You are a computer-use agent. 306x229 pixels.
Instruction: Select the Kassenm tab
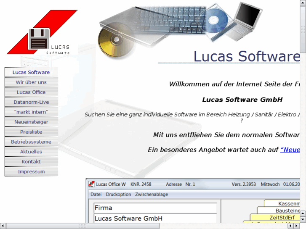(282, 203)
